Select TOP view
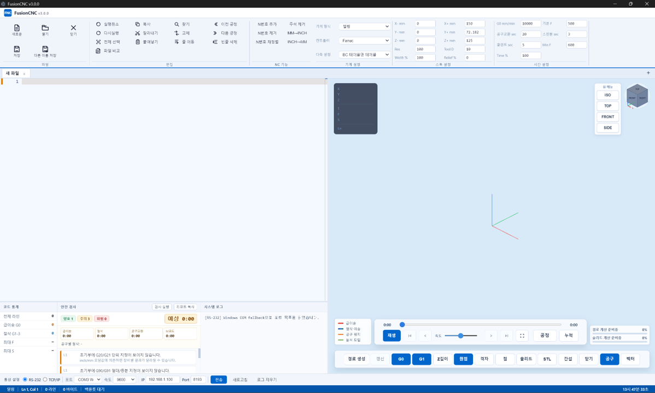The width and height of the screenshot is (655, 393). pos(607,106)
